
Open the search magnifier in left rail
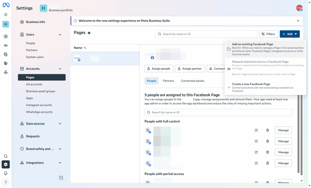(6, 156)
